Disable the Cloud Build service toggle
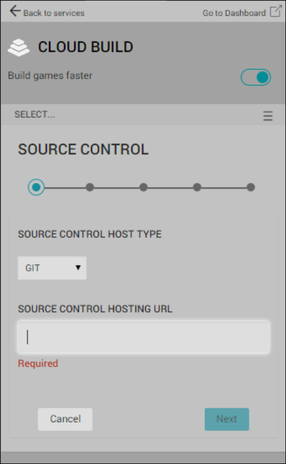 pyautogui.click(x=256, y=77)
